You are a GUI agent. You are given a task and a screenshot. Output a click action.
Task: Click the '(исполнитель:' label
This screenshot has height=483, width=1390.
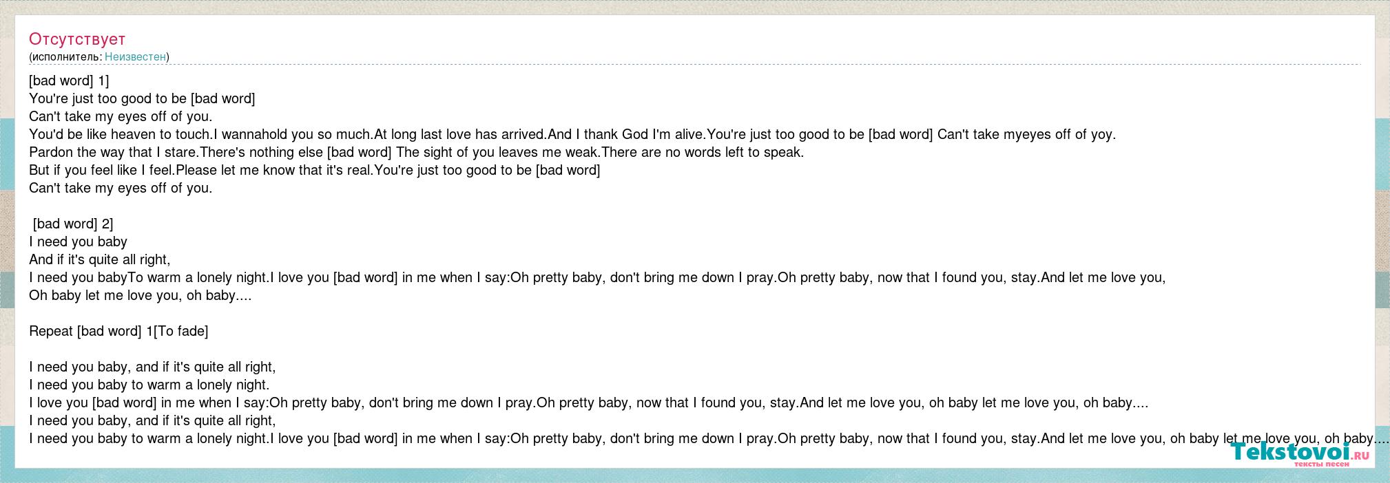(65, 57)
